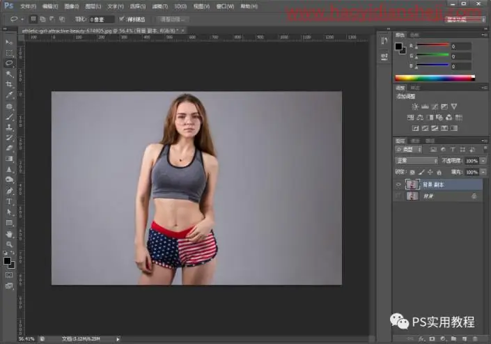The width and height of the screenshot is (491, 344).
Task: Select the Move tool in the toolbox
Action: (x=9, y=42)
